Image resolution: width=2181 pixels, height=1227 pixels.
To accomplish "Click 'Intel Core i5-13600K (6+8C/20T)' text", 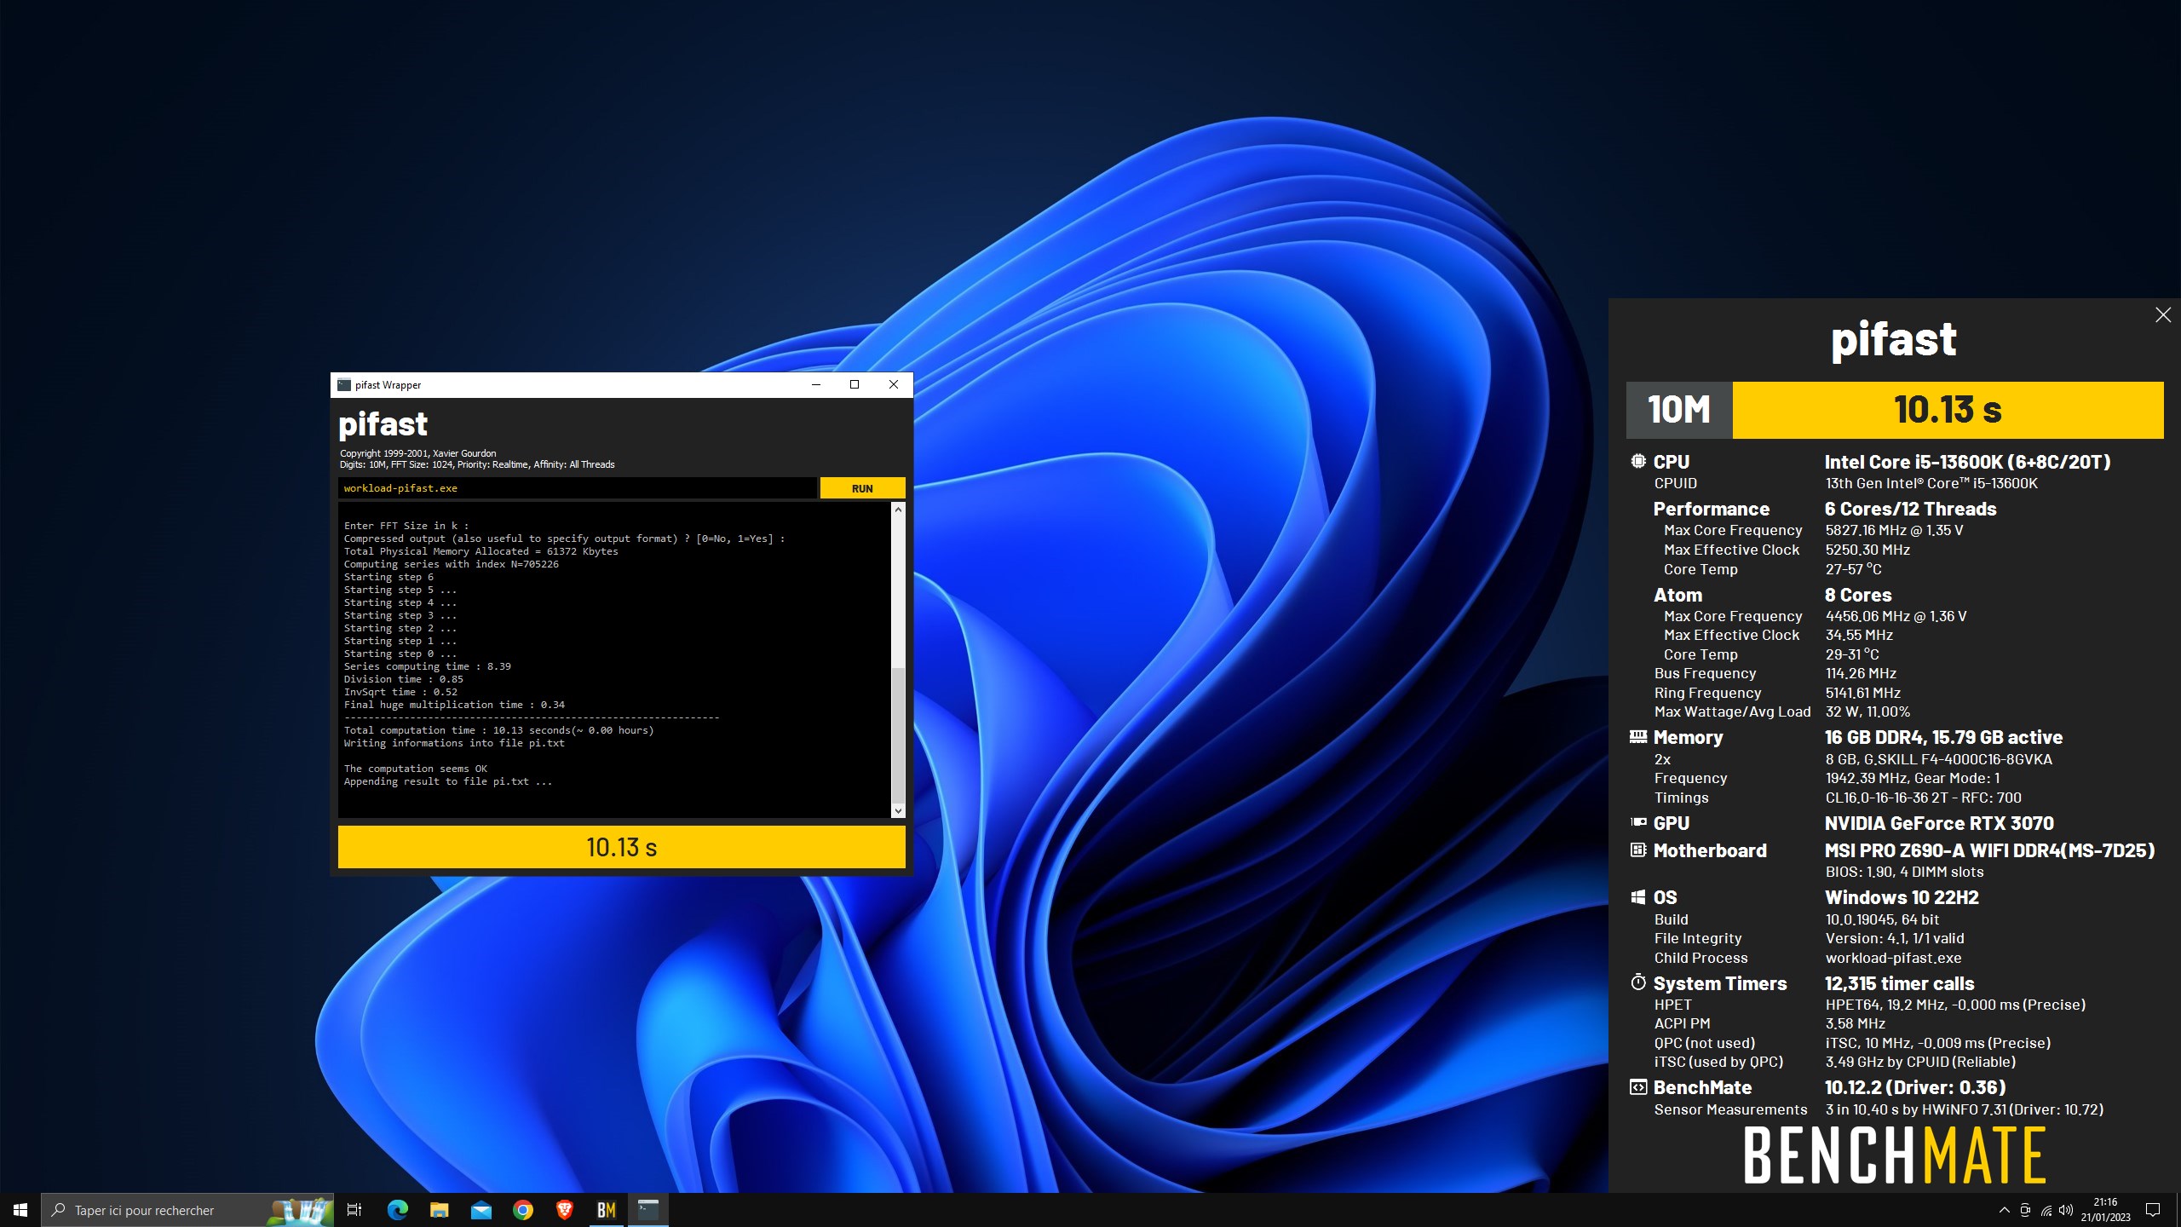I will [x=1968, y=462].
